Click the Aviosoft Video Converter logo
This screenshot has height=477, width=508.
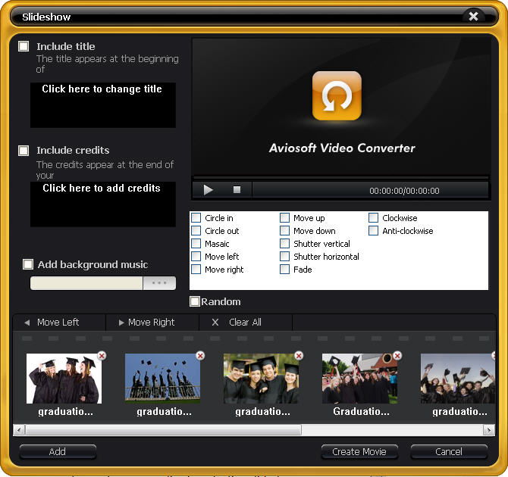(x=337, y=96)
